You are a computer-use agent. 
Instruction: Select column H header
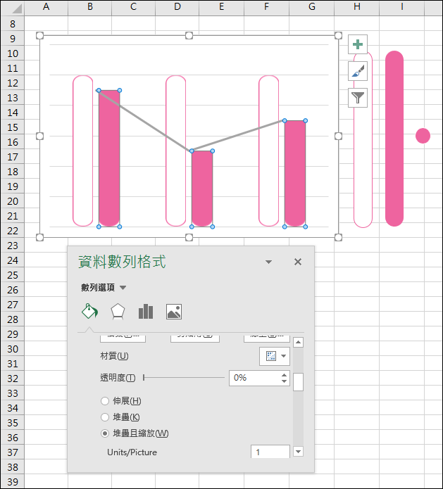[x=357, y=7]
